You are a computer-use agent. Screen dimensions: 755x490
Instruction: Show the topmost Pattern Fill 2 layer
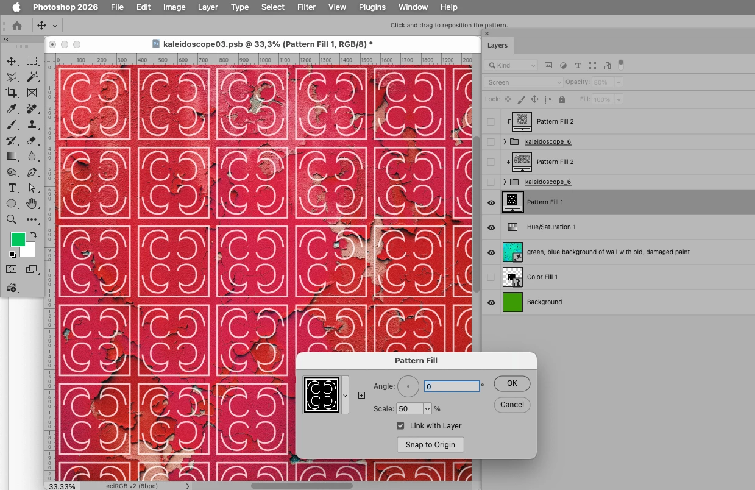click(491, 122)
